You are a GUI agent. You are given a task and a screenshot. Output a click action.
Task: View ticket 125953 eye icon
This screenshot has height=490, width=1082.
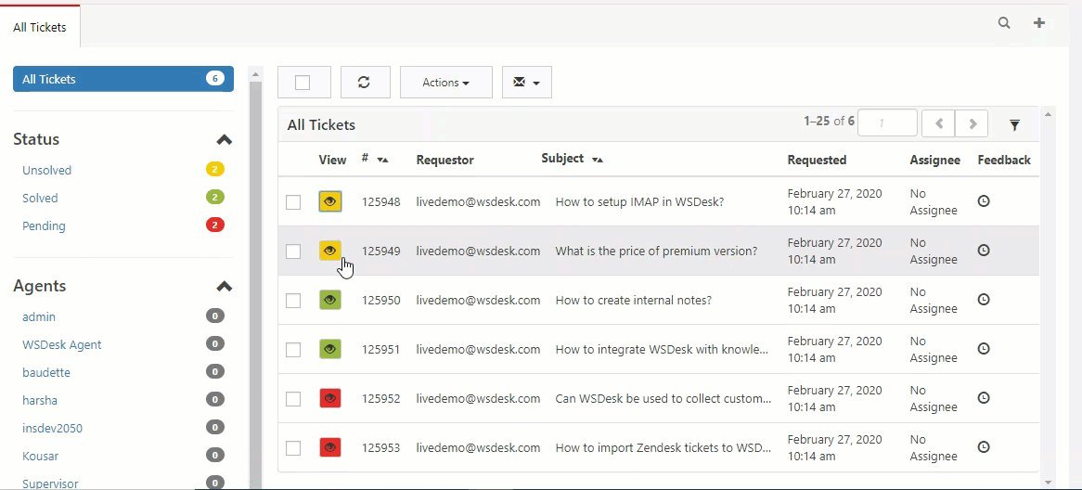pos(329,447)
